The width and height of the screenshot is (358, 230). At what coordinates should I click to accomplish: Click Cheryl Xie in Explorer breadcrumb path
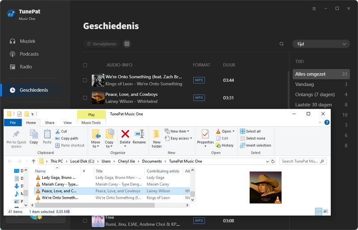point(127,161)
